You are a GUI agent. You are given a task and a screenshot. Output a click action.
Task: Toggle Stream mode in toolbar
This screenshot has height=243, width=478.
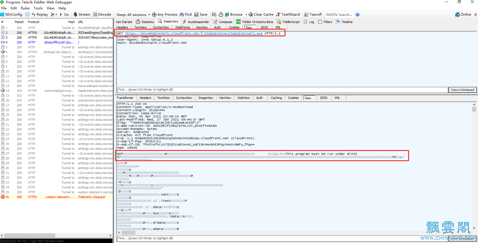tap(82, 14)
